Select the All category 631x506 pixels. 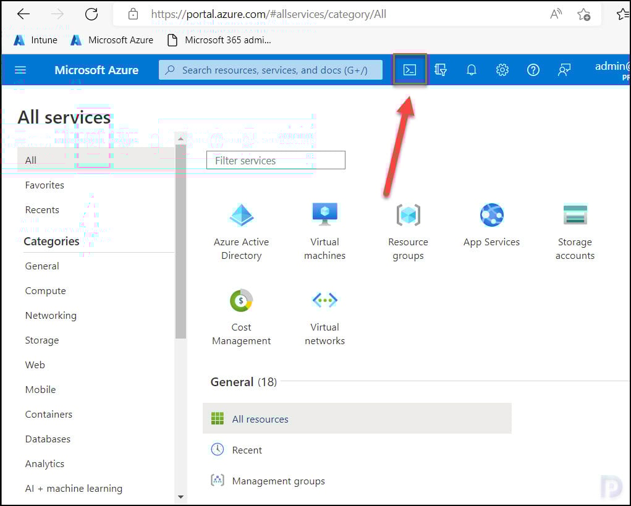(x=96, y=160)
